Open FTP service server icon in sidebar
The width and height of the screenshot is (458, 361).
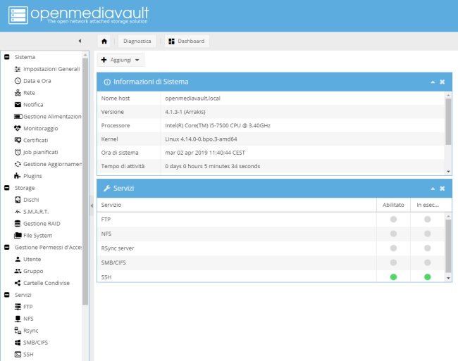[18, 307]
